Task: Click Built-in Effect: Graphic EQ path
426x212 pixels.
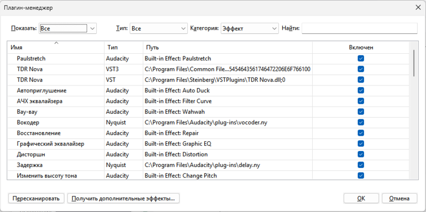Action: click(178, 143)
